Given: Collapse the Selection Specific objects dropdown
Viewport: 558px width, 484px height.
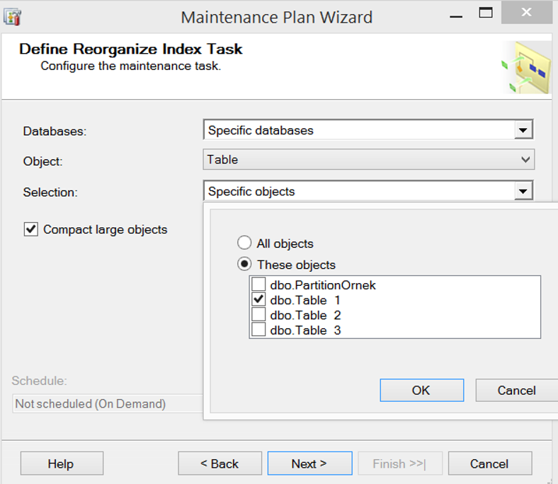Looking at the screenshot, I should tap(523, 191).
